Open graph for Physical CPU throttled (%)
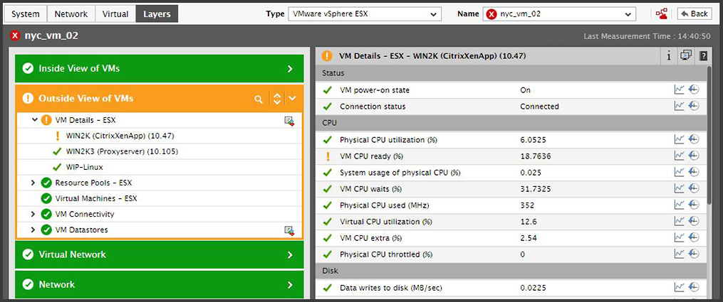The height and width of the screenshot is (302, 723). [x=680, y=254]
